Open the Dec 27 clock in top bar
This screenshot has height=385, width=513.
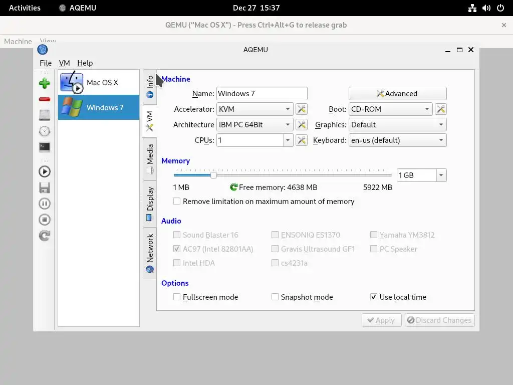[x=256, y=8]
